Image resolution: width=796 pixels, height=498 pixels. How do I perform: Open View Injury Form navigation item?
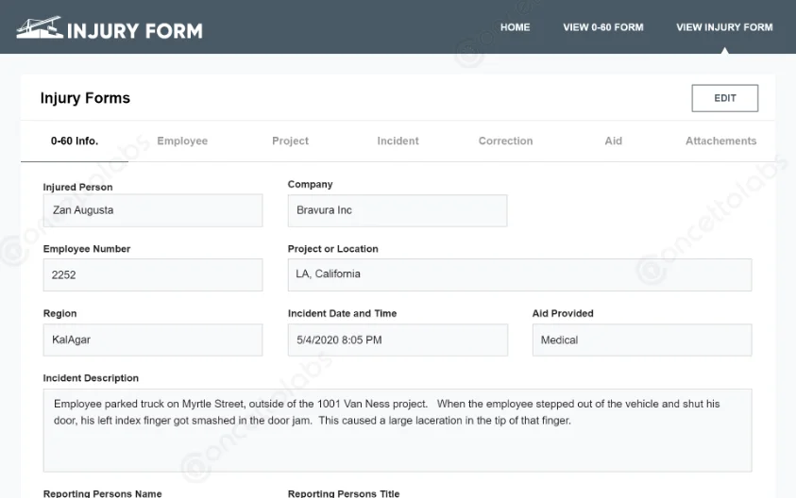coord(724,27)
